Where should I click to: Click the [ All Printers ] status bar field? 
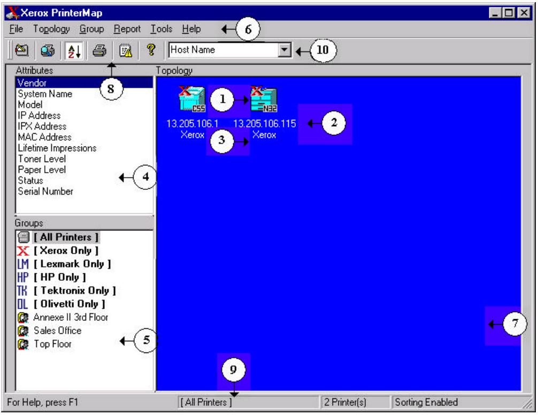click(249, 402)
